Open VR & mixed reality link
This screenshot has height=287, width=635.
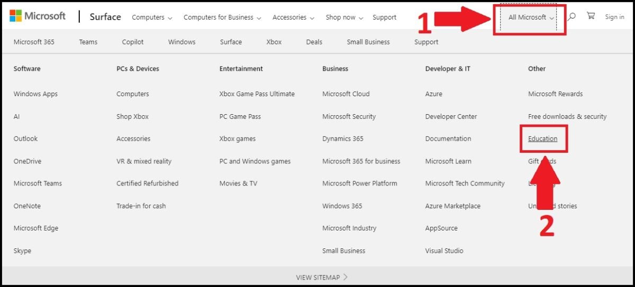144,161
